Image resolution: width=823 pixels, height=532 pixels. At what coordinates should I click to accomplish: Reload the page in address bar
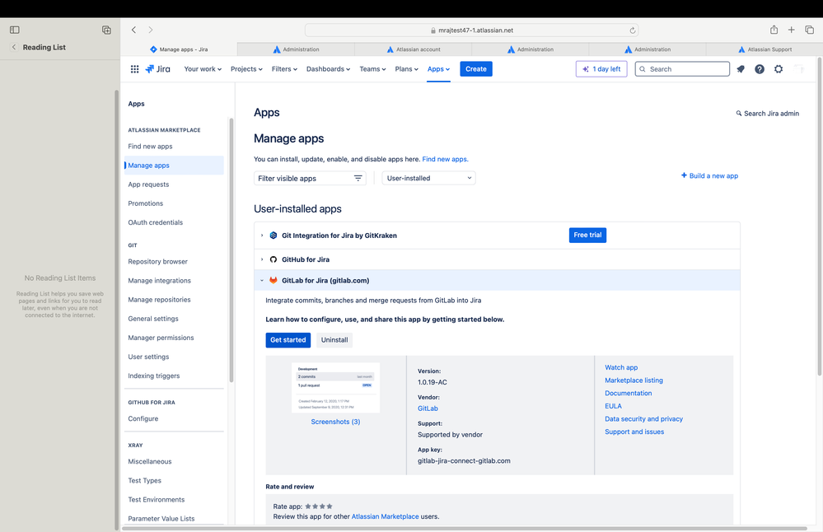(x=633, y=30)
